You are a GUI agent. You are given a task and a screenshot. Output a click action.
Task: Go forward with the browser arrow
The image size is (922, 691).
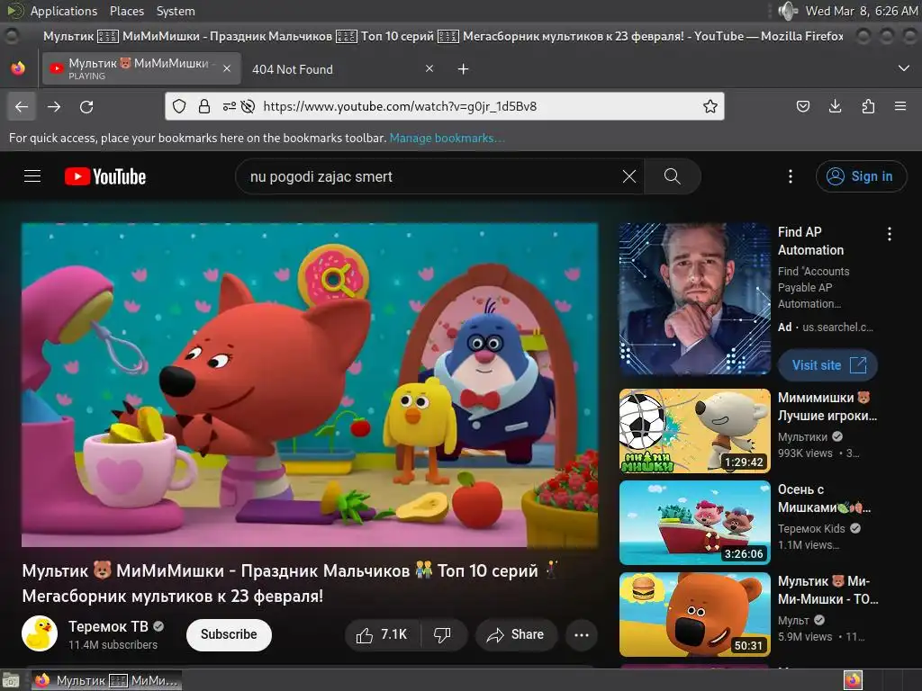click(x=54, y=106)
